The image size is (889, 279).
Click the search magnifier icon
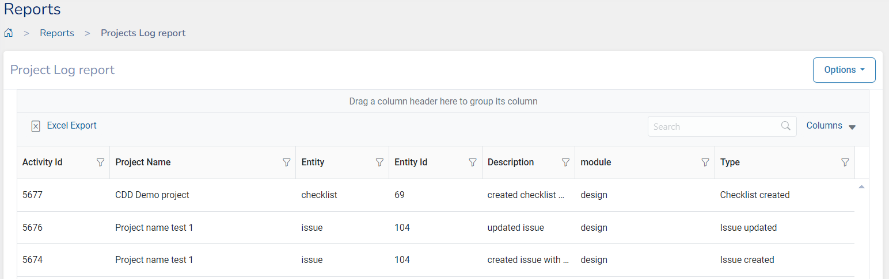pyautogui.click(x=785, y=126)
